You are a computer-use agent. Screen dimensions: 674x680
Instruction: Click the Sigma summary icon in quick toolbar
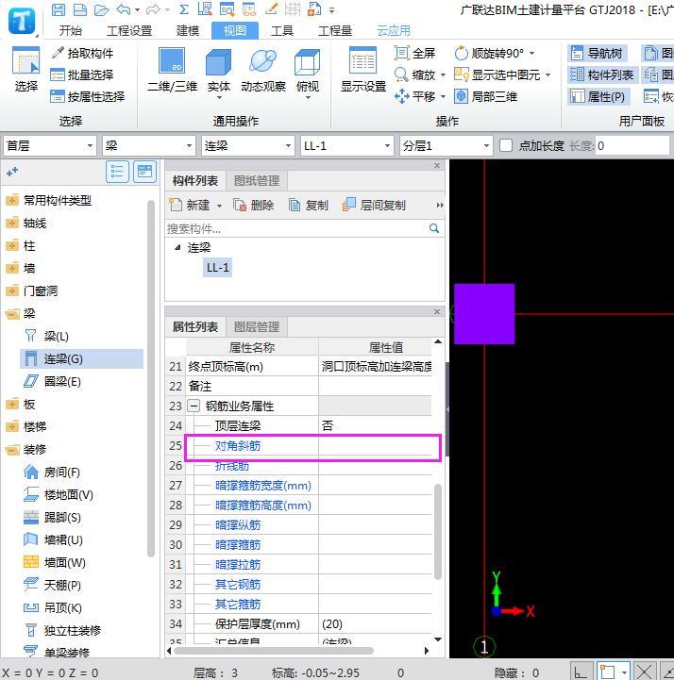pyautogui.click(x=184, y=9)
